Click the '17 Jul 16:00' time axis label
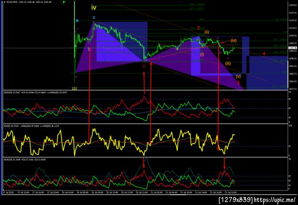This screenshot has width=298, height=205. point(38,192)
